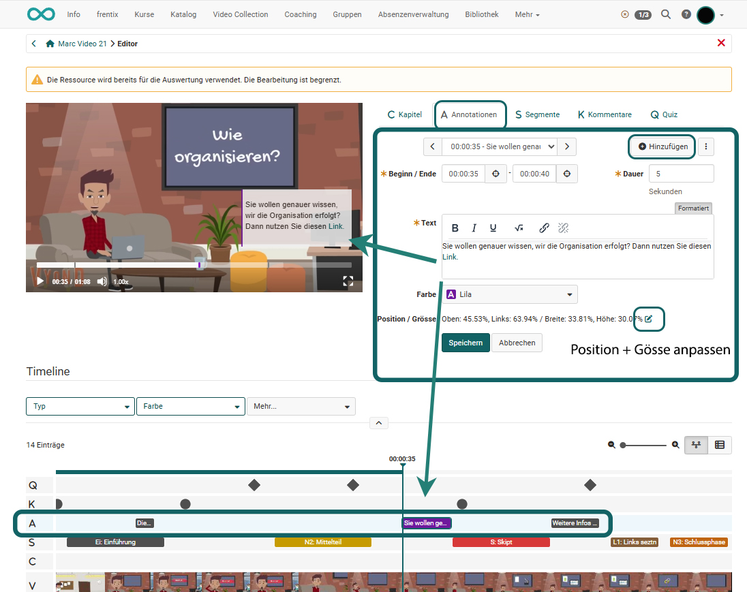Screen dimensions: 747x592
Task: Click the Hinzufügen button
Action: tap(661, 146)
